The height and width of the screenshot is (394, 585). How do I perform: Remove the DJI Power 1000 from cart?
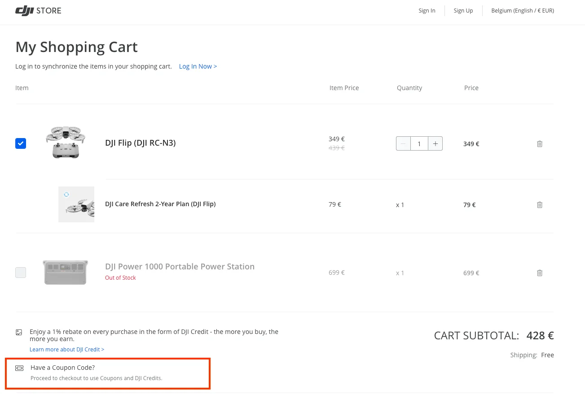[540, 273]
